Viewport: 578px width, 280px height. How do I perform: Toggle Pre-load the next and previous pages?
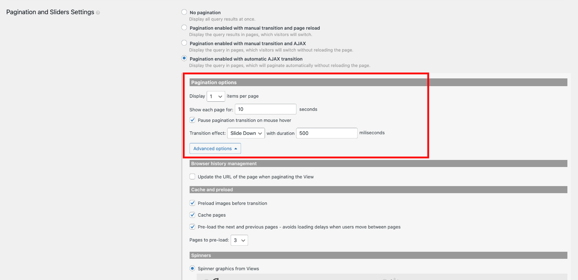pyautogui.click(x=193, y=227)
